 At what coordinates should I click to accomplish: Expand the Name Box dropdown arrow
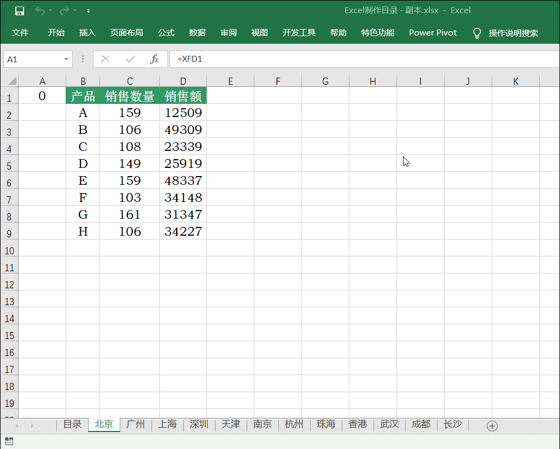[66, 59]
